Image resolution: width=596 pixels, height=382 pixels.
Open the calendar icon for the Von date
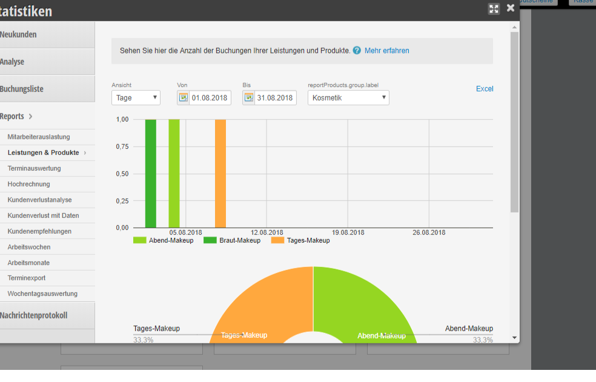[x=184, y=97]
